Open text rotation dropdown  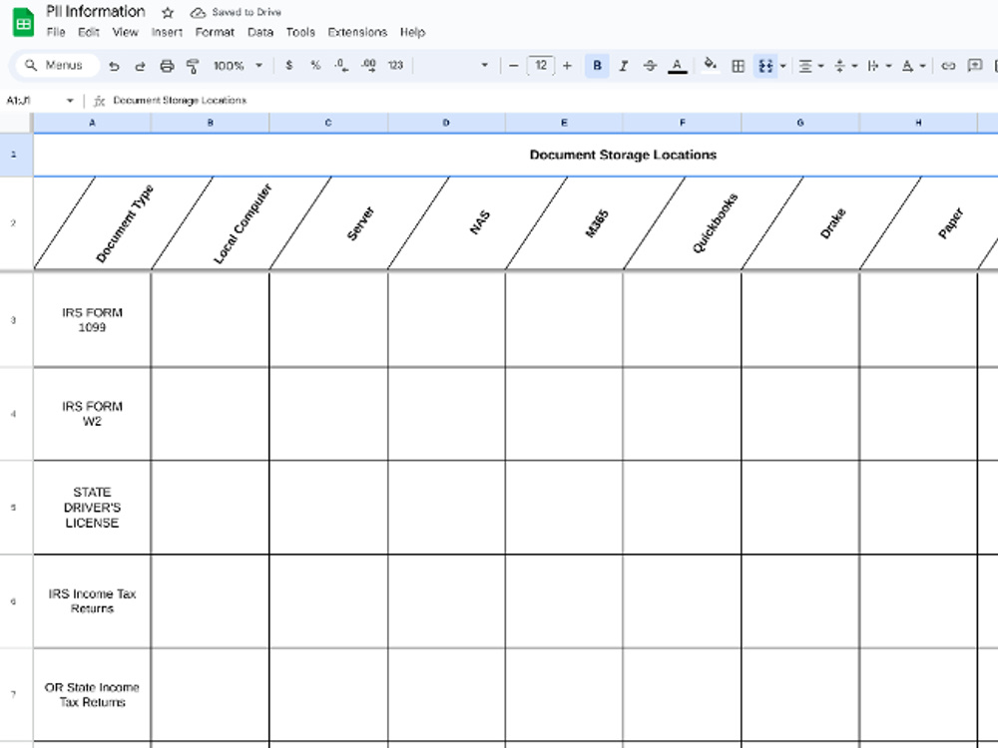tap(913, 66)
